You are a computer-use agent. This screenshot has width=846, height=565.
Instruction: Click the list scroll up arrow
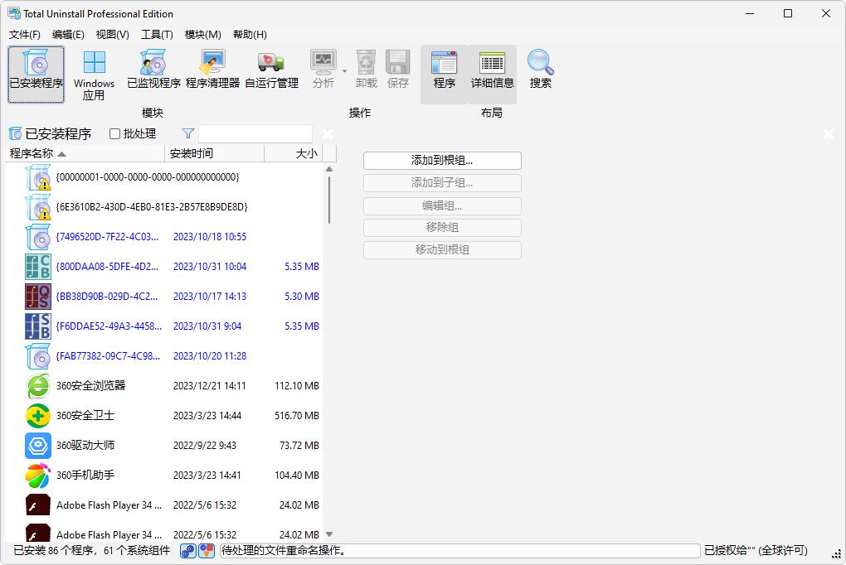point(329,169)
